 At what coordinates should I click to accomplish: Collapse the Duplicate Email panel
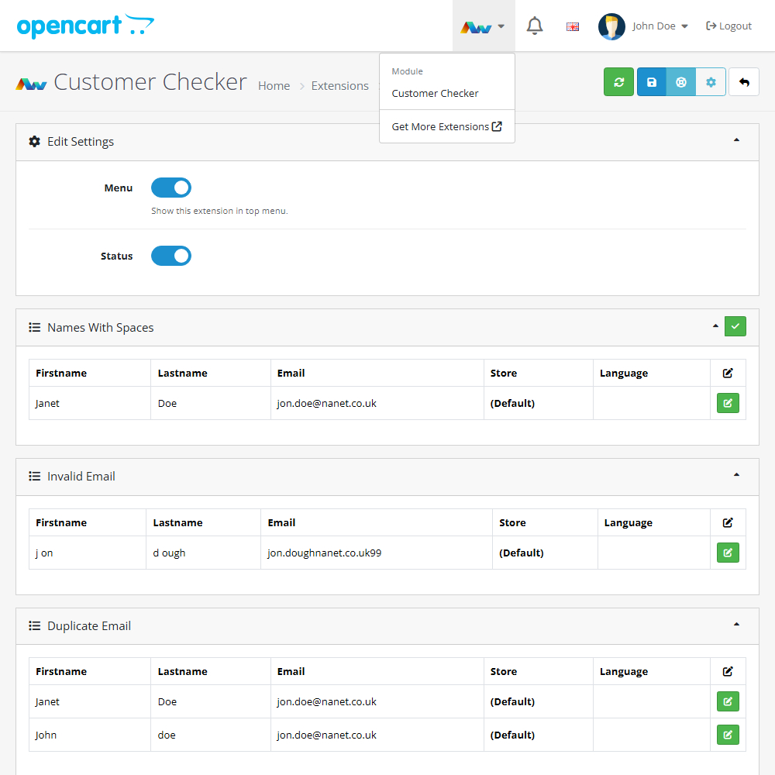(x=736, y=625)
